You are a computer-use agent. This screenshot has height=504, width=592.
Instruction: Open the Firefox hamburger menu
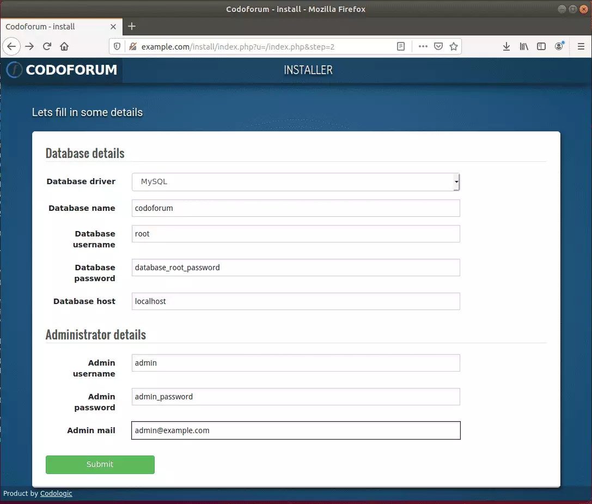point(581,46)
